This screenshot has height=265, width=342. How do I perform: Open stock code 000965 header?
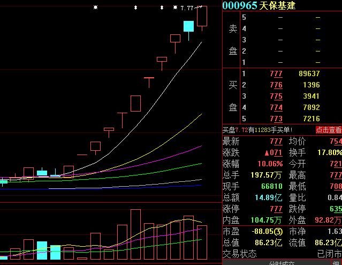[x=240, y=5]
